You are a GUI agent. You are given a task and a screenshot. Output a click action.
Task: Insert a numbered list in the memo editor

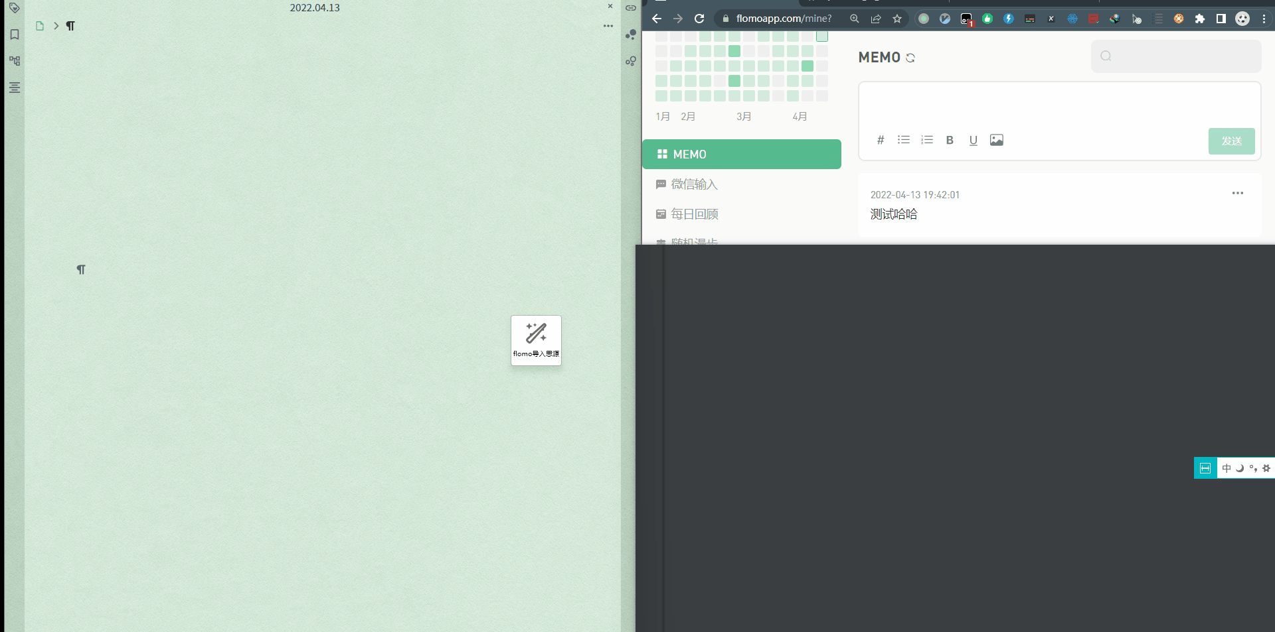click(927, 140)
